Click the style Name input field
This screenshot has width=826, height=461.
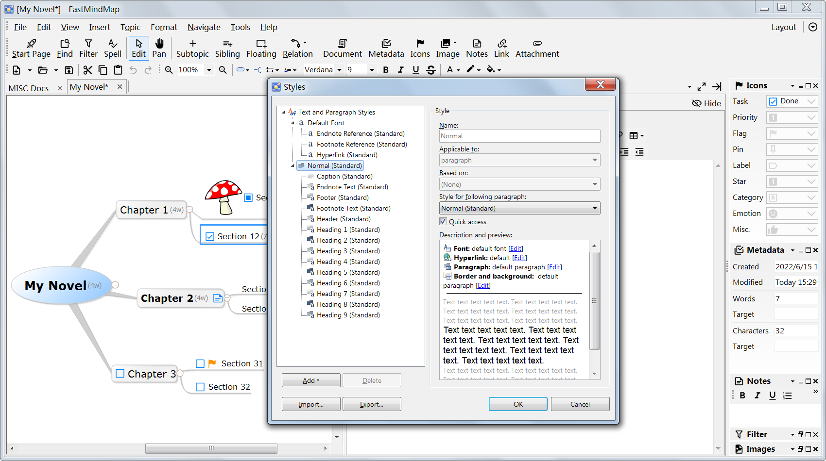coord(519,136)
